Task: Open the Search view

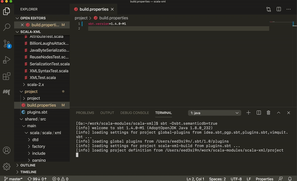Action: tap(7, 27)
